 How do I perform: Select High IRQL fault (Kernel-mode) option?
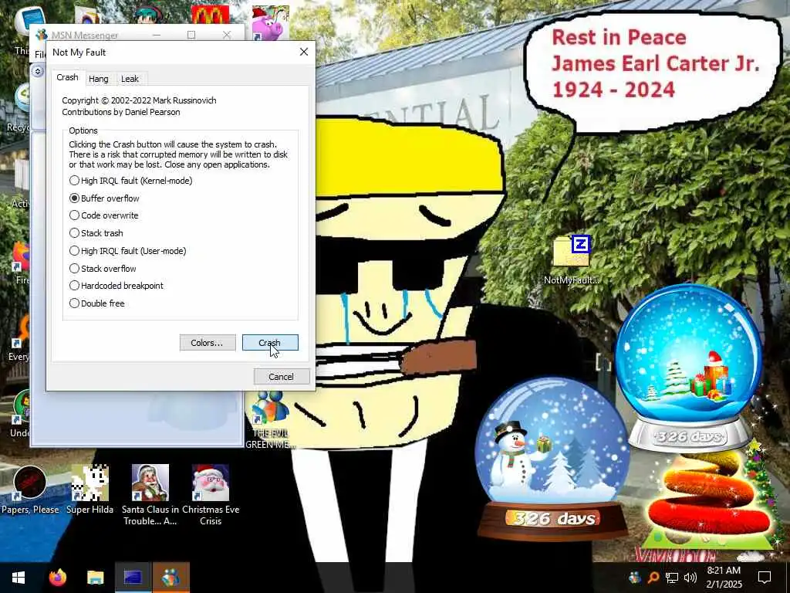[x=130, y=181]
